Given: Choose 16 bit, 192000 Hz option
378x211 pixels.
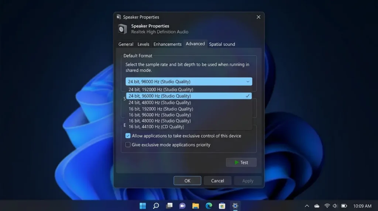Looking at the screenshot, I should coord(189,109).
